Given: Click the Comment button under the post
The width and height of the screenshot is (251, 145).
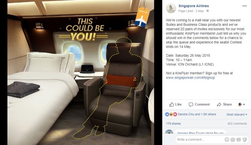Looking at the screenshot, I should [x=199, y=104].
